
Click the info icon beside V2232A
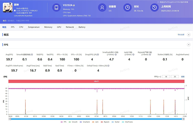(x=74, y=5)
